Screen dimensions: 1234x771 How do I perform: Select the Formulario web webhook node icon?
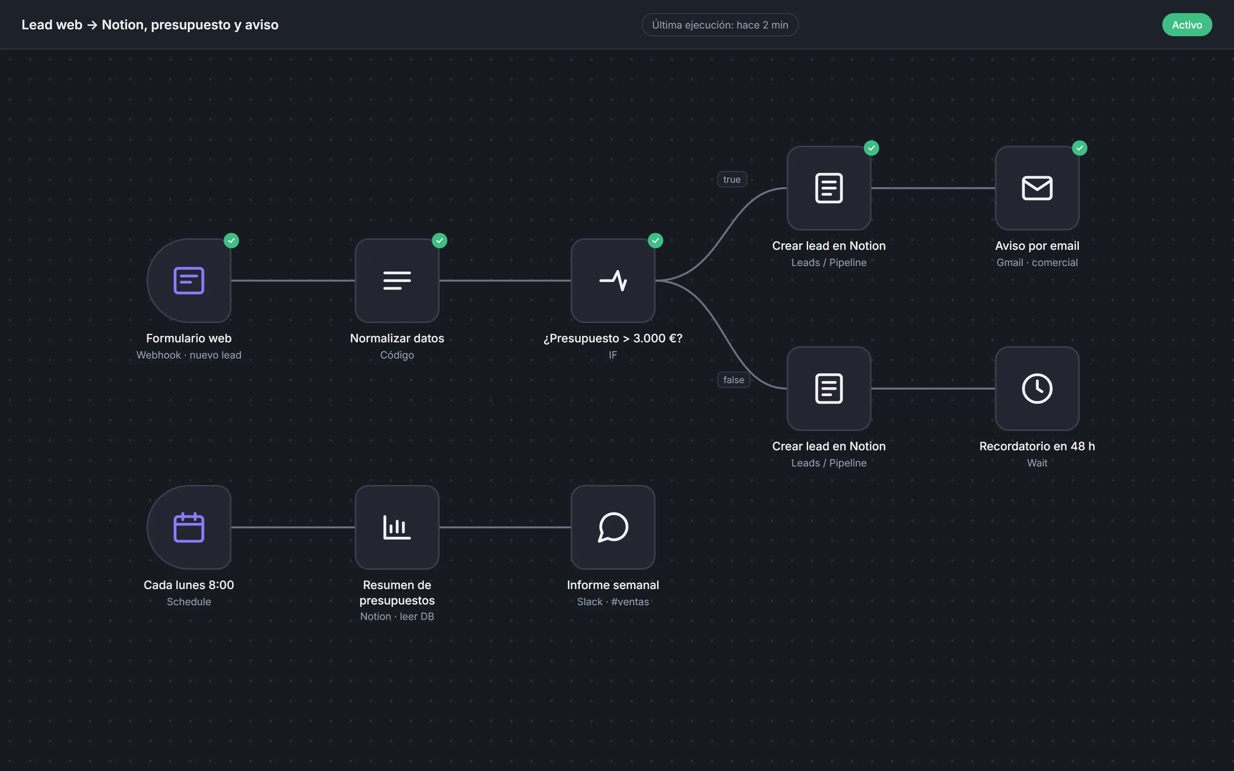[189, 281]
